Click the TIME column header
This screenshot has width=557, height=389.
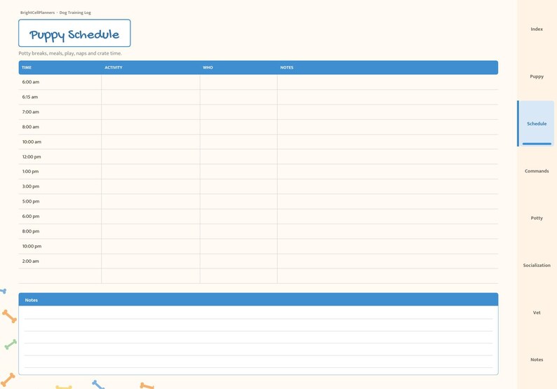click(60, 67)
